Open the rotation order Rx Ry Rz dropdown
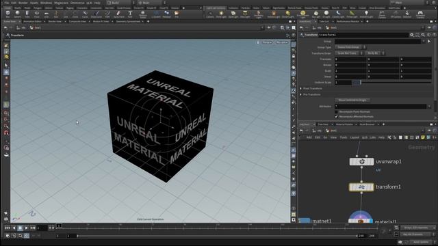 (x=375, y=53)
